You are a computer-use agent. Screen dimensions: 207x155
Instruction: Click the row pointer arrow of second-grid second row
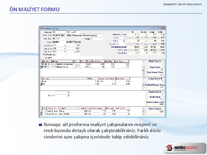(41, 84)
